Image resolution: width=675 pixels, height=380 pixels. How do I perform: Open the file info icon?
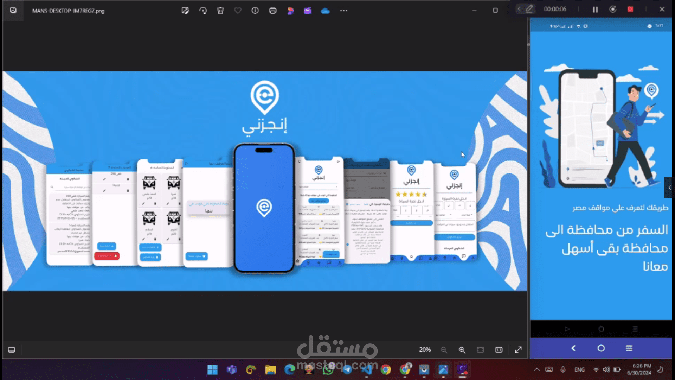(x=255, y=11)
